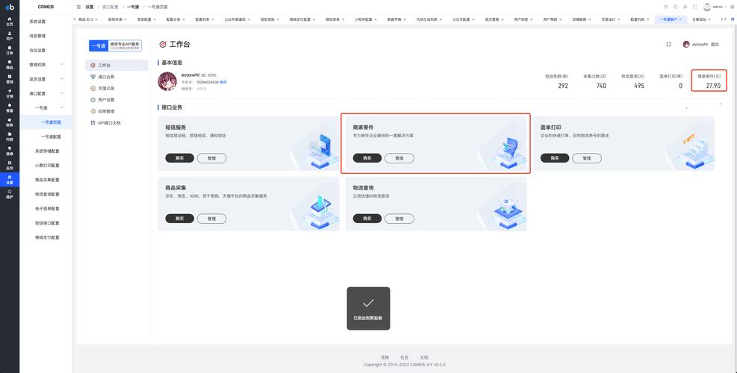Switch to the 页面设计 tab
737x373 pixels.
tap(609, 19)
